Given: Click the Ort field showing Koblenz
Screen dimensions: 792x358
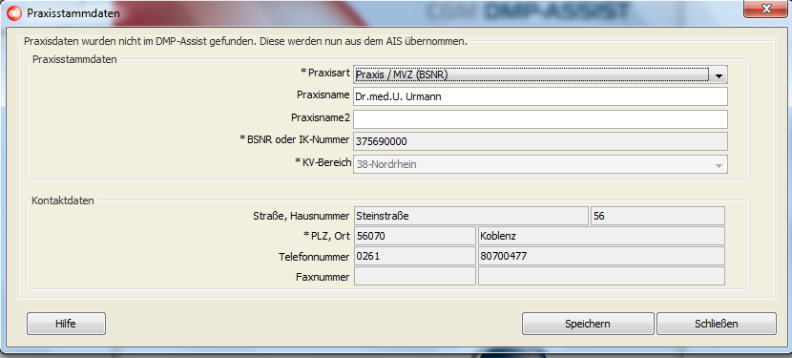Looking at the screenshot, I should tap(601, 236).
